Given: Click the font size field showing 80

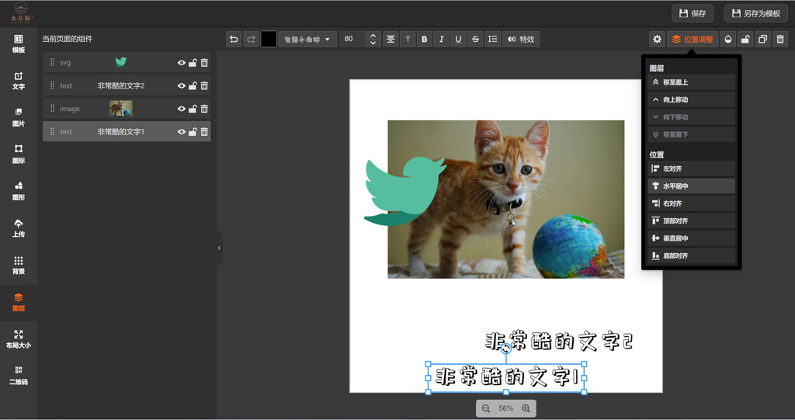Looking at the screenshot, I should 352,39.
